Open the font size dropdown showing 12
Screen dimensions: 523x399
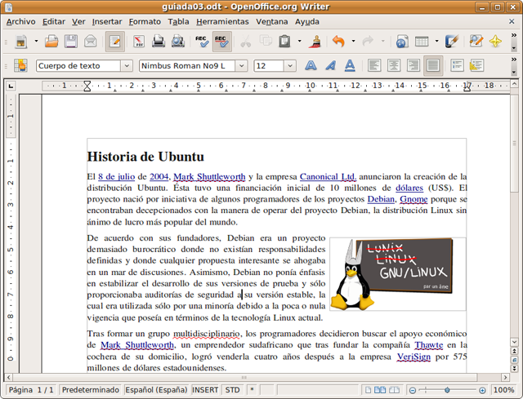point(289,65)
